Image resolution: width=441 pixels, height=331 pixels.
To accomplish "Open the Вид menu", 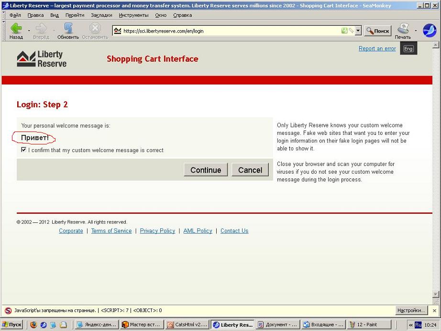I will (55, 15).
